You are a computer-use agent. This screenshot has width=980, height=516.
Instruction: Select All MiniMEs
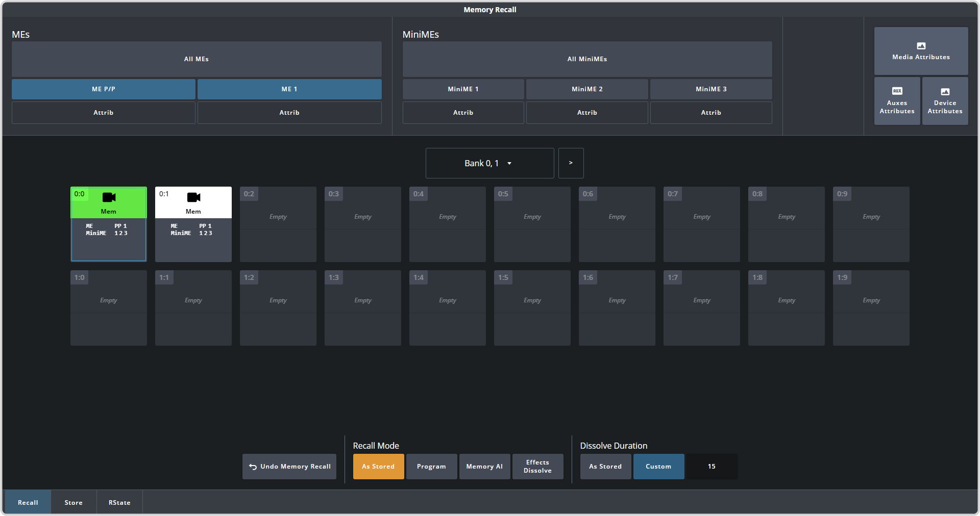point(587,59)
